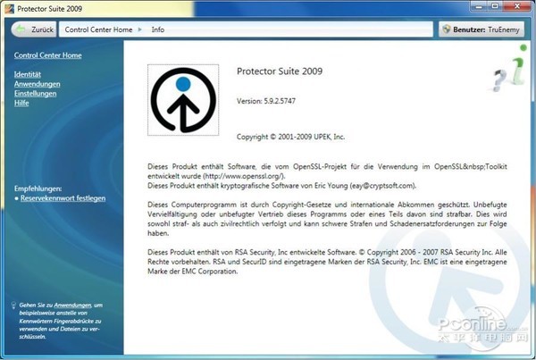Open the Einstellungen link

(35, 94)
